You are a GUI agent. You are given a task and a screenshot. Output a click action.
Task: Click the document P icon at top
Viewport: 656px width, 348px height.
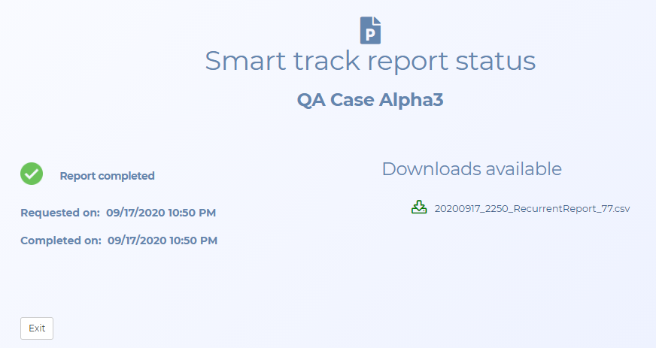pyautogui.click(x=370, y=30)
